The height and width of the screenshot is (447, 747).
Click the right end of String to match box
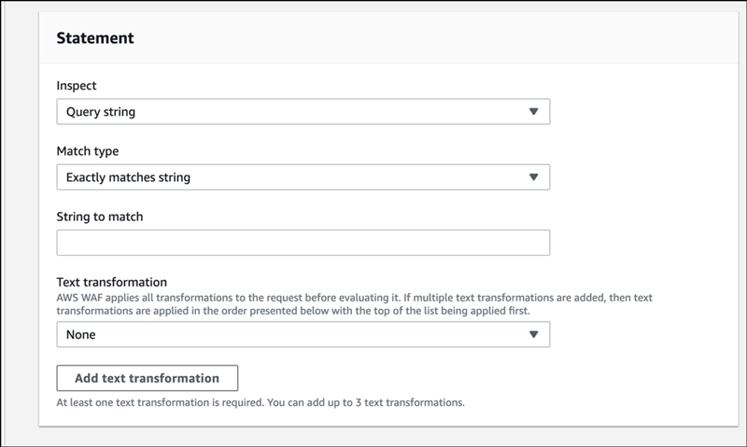tap(539, 243)
